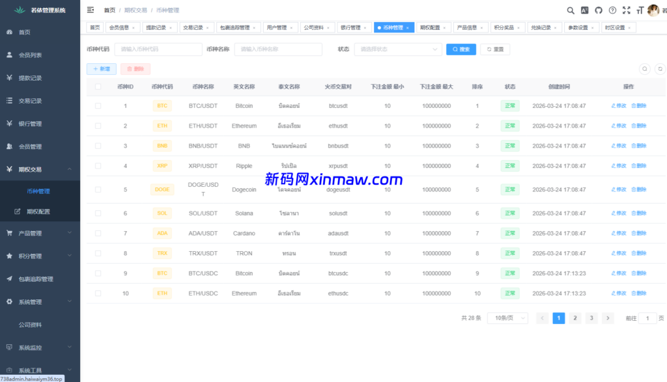Open the GitHub icon in header
667x382 pixels.
[599, 10]
